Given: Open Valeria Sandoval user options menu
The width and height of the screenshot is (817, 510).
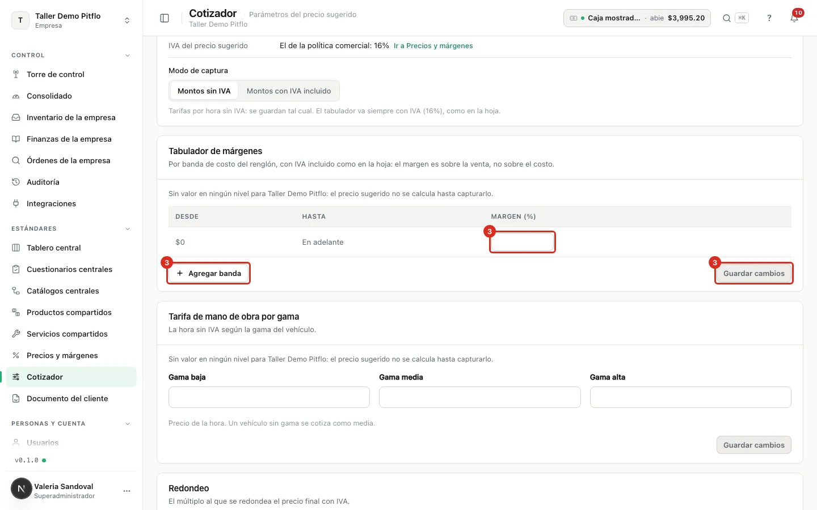Looking at the screenshot, I should click(x=127, y=491).
